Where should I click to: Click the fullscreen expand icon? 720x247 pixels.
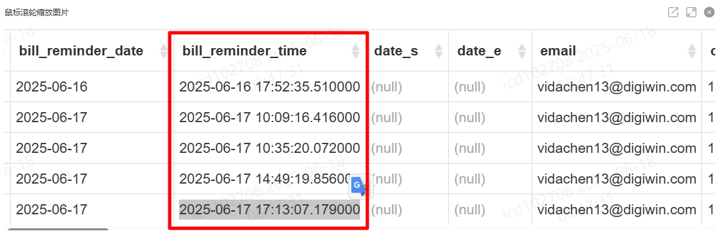point(691,13)
